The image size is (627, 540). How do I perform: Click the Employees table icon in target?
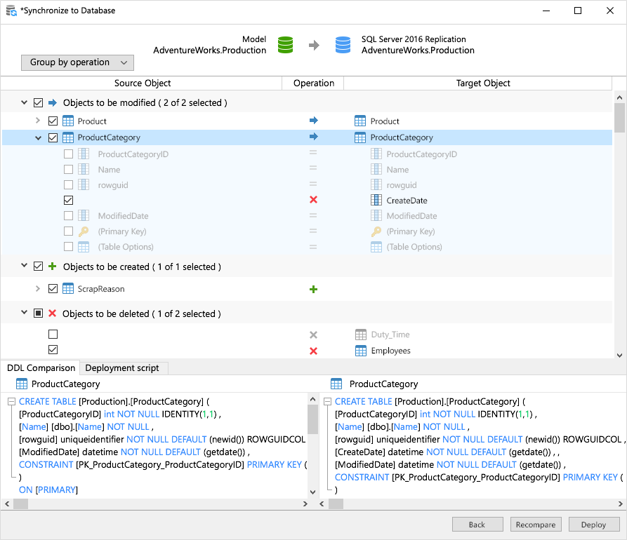[360, 350]
